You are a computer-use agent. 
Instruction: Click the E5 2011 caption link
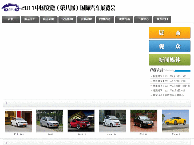(x=144, y=134)
